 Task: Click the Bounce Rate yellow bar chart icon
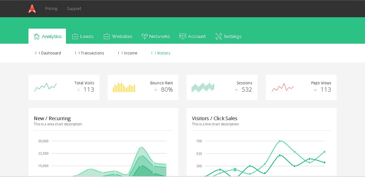click(124, 87)
